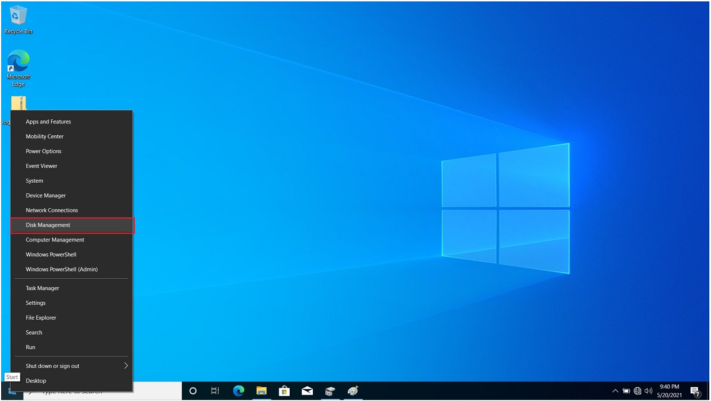Open Task Manager from the menu
711x401 pixels.
[41, 288]
